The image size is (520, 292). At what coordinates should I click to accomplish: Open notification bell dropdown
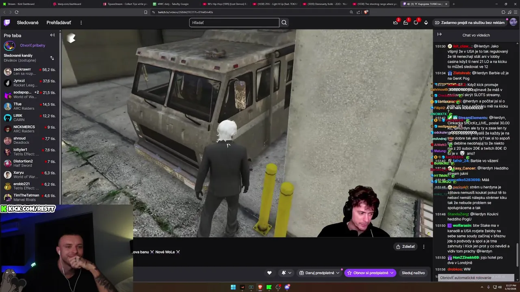click(286, 273)
